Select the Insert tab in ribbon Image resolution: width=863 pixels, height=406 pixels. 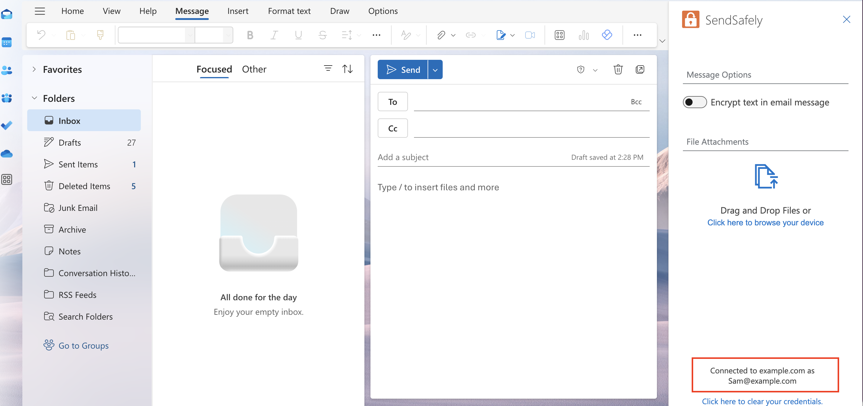tap(238, 11)
